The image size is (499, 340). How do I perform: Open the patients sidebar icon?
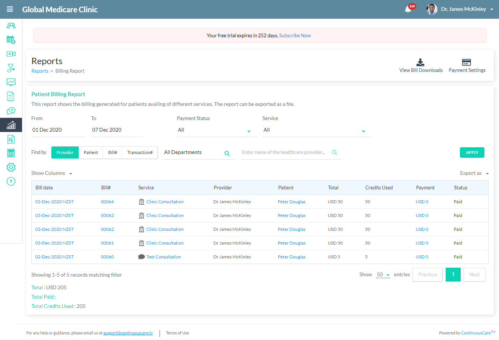(x=11, y=26)
